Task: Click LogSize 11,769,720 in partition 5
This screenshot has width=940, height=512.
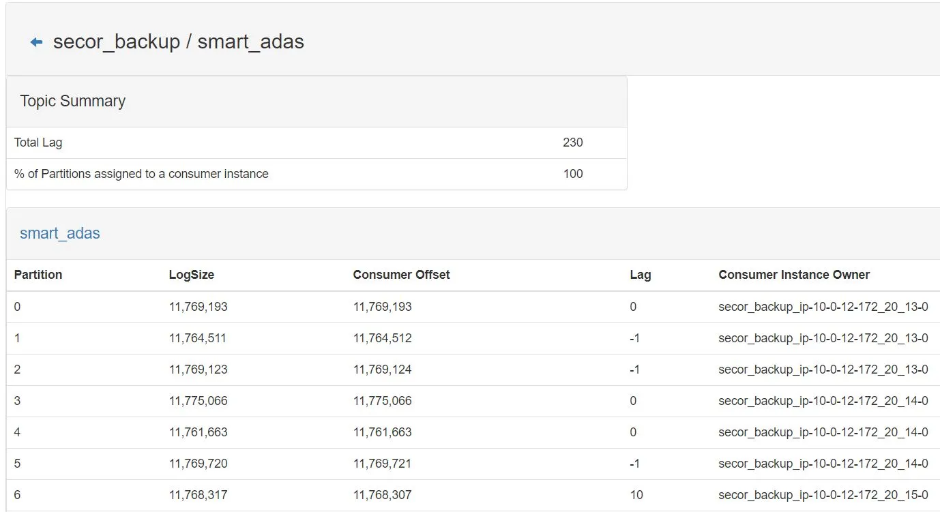Action: (x=199, y=464)
